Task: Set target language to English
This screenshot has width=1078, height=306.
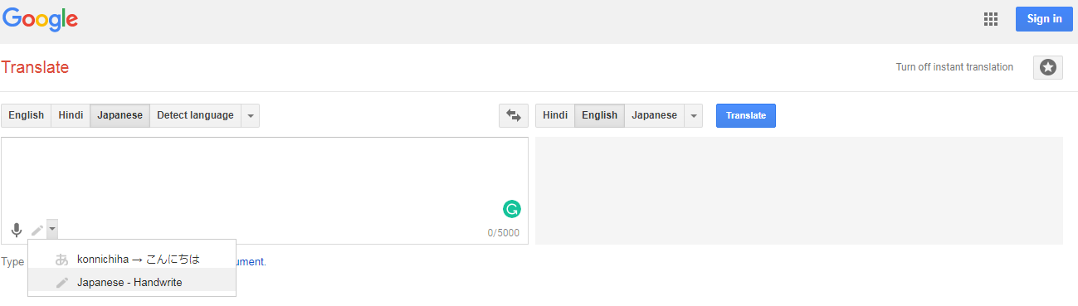Action: 600,115
